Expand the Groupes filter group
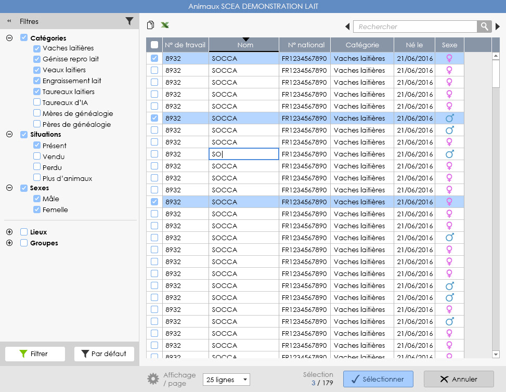506x392 pixels. pyautogui.click(x=9, y=243)
